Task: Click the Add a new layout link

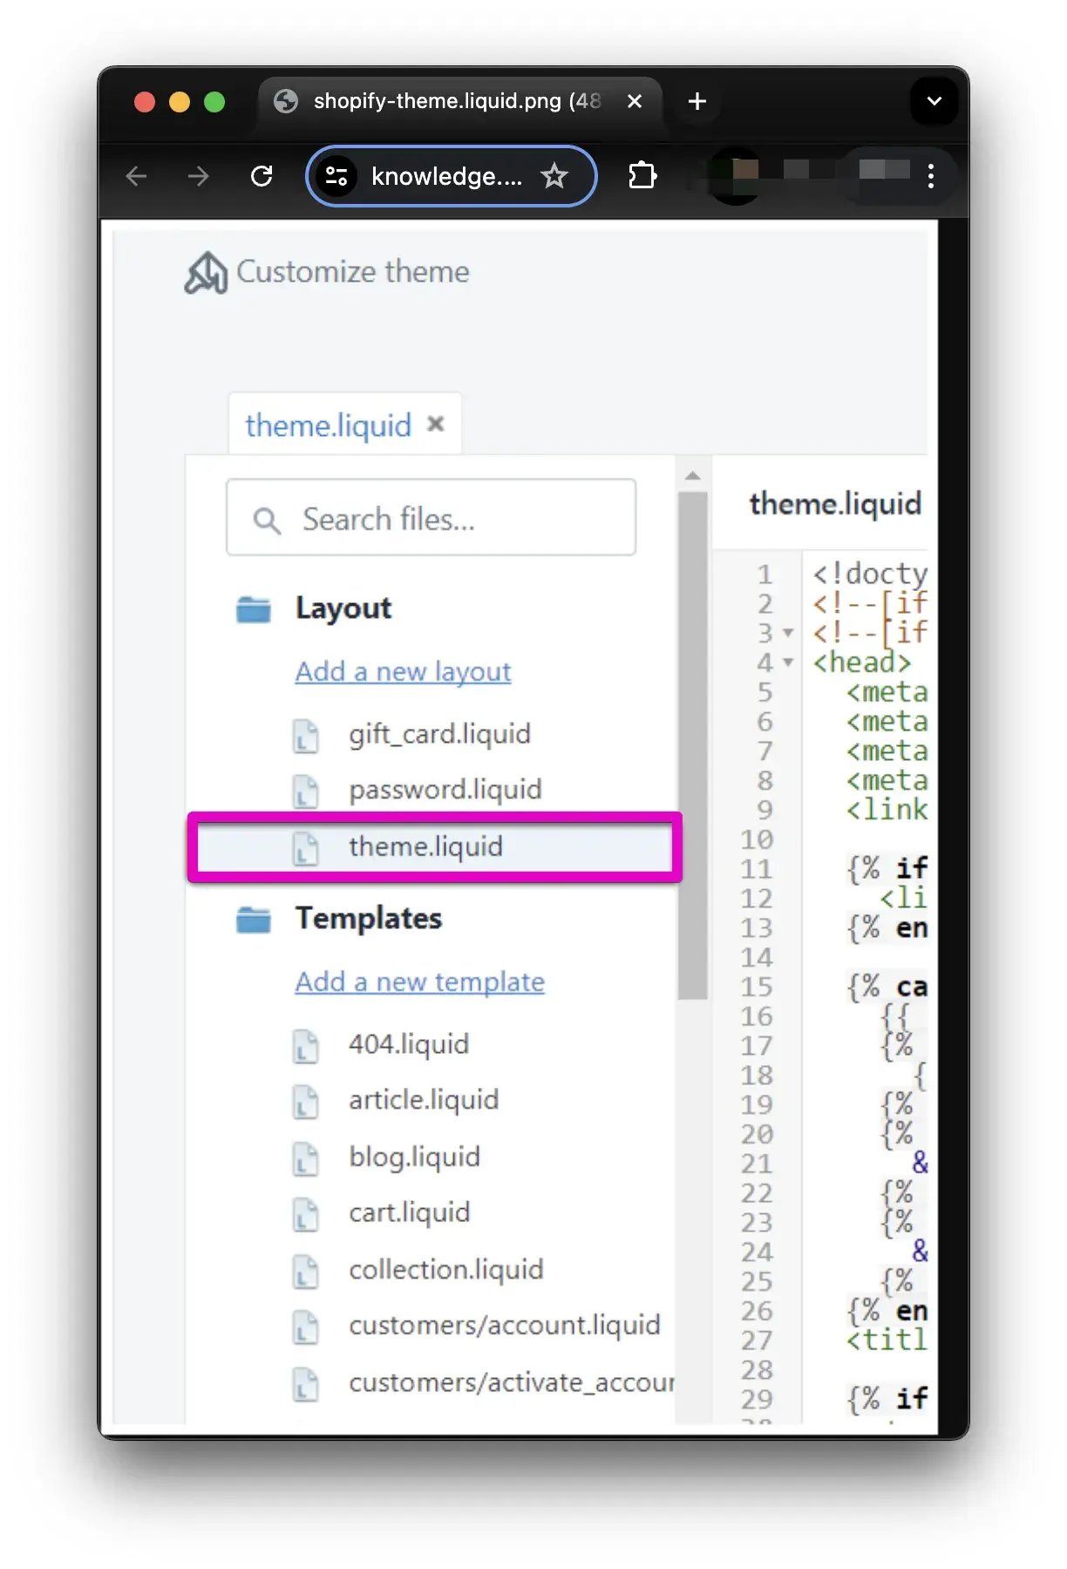Action: pos(403,671)
